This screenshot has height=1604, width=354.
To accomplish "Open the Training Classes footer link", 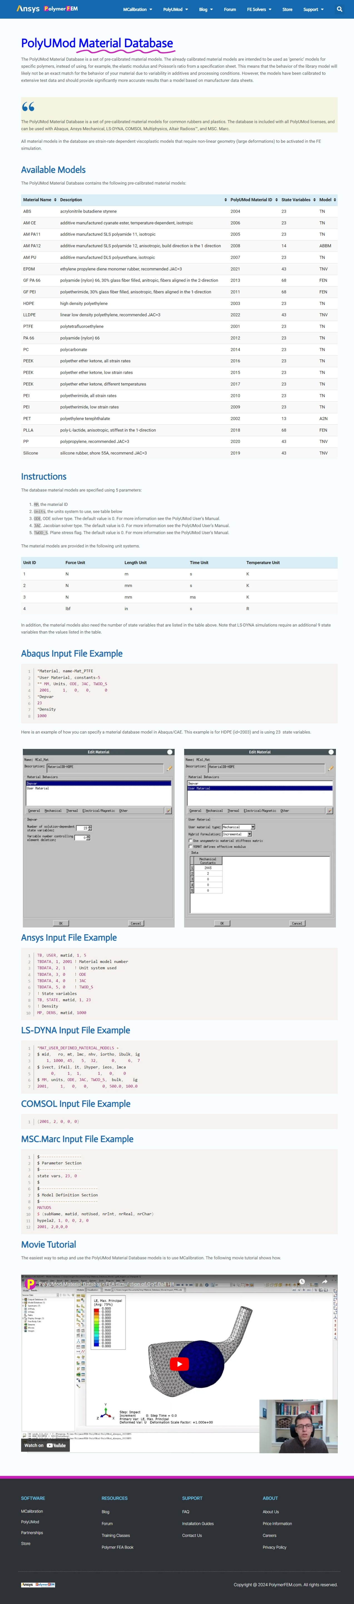I will pos(115,1535).
